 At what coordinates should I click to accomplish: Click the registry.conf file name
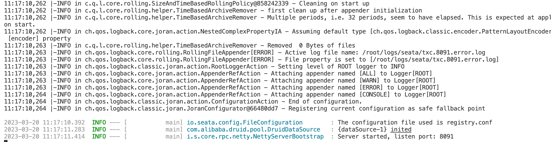469,122
